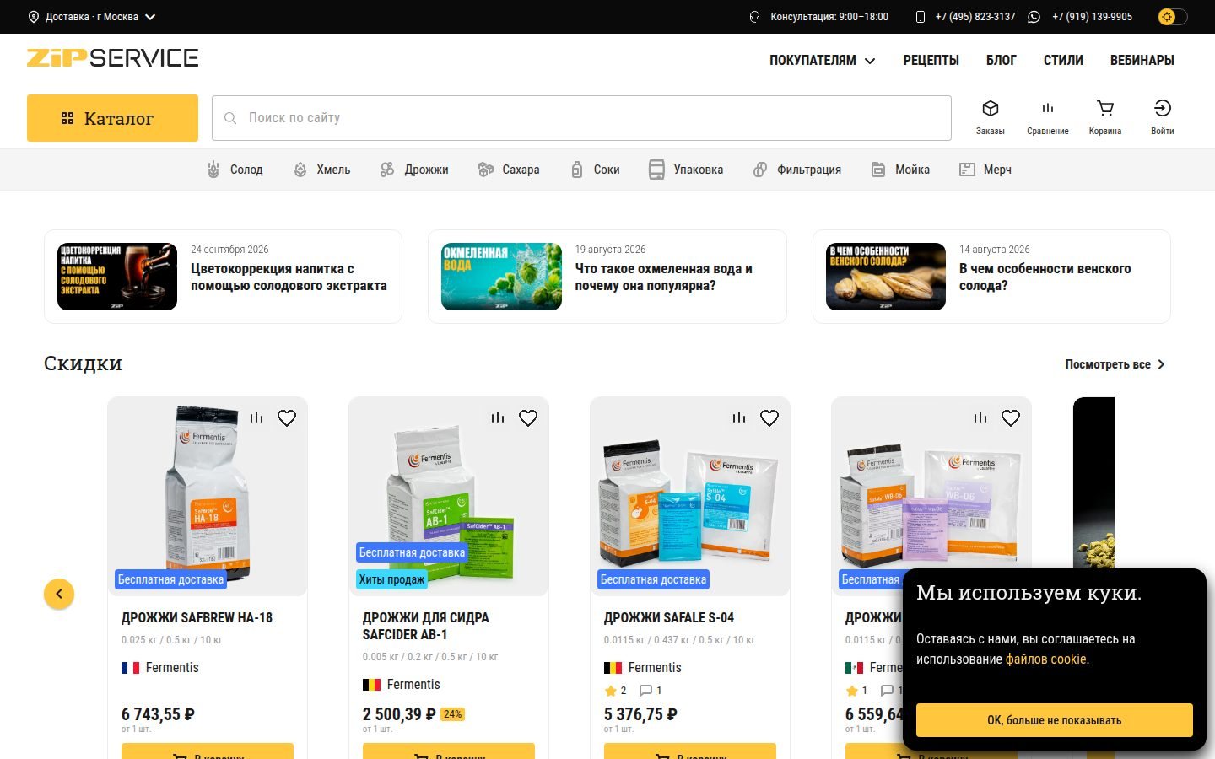Open the Охмеленная вода article thumbnail

click(x=501, y=277)
